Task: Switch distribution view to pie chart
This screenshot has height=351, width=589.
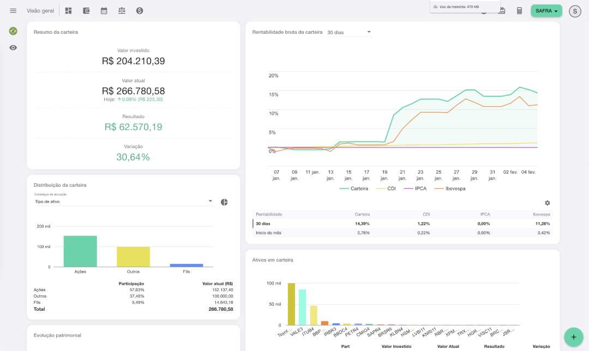Action: (x=224, y=202)
